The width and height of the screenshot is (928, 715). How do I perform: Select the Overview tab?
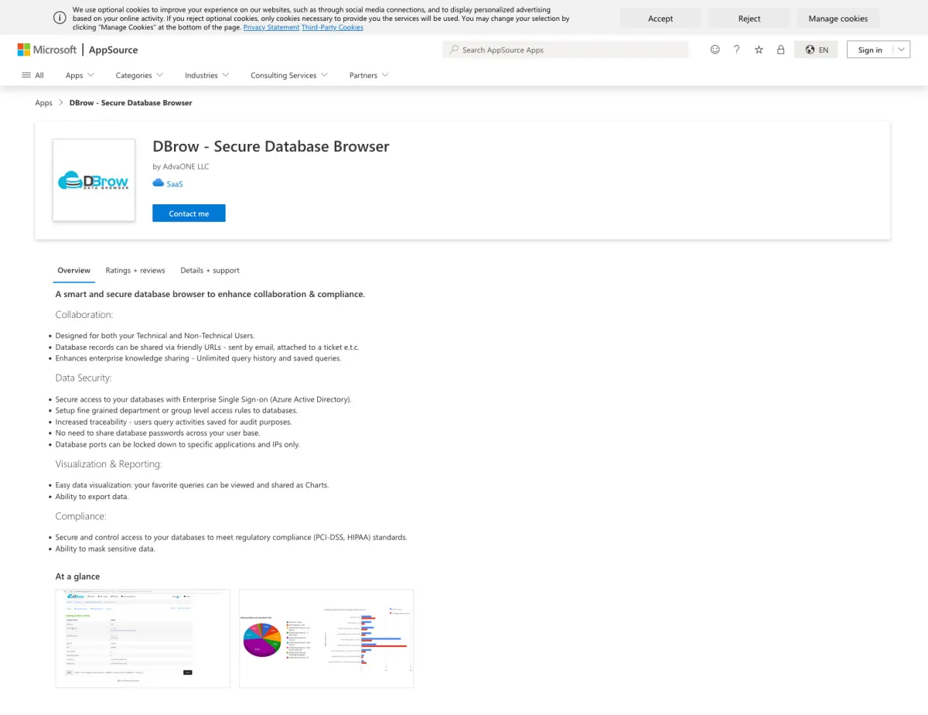tap(74, 270)
